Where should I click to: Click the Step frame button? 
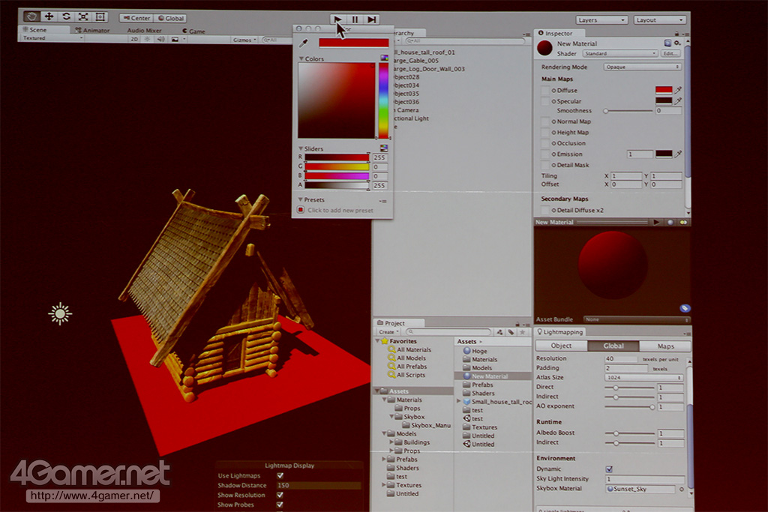pyautogui.click(x=372, y=19)
